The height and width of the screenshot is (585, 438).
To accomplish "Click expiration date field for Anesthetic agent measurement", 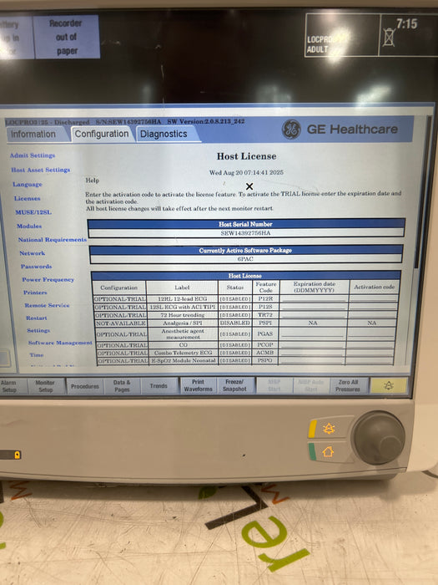I will (x=313, y=333).
